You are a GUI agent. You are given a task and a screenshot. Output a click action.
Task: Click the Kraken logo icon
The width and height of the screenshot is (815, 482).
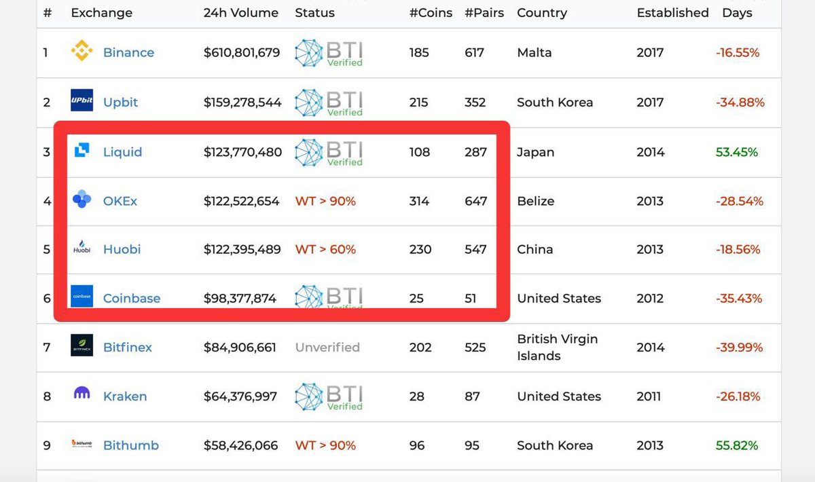point(81,394)
